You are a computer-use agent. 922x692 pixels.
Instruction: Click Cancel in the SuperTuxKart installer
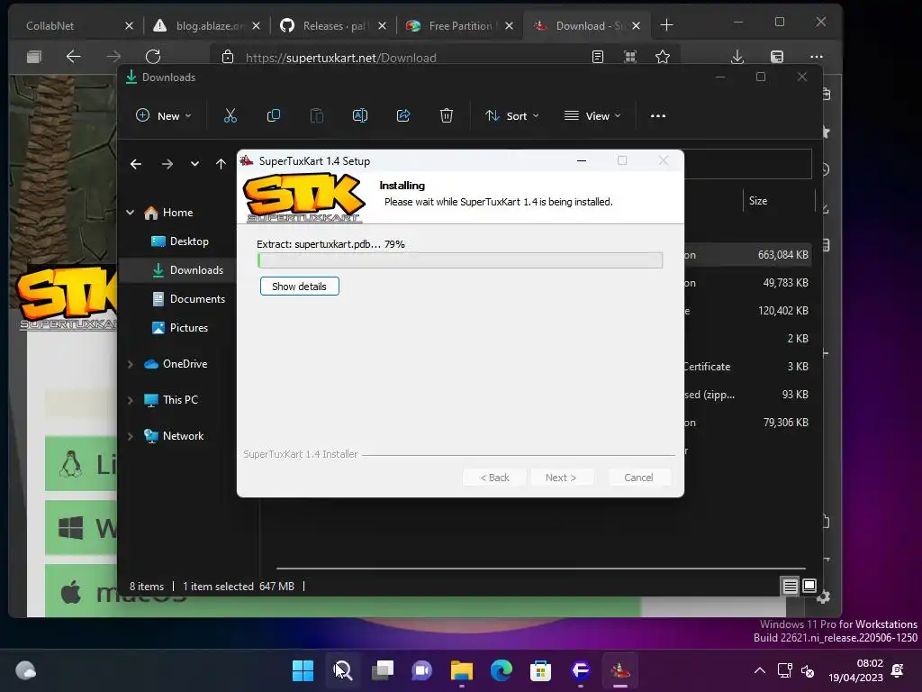(x=638, y=478)
